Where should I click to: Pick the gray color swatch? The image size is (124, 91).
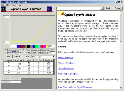pos(31,46)
